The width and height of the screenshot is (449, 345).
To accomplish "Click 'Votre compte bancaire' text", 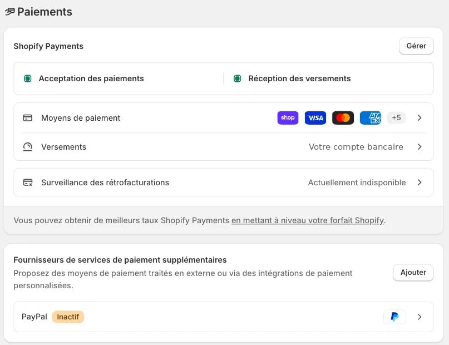I will (356, 147).
